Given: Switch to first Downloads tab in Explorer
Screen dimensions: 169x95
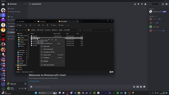Looking at the screenshot, I should pos(26,21).
